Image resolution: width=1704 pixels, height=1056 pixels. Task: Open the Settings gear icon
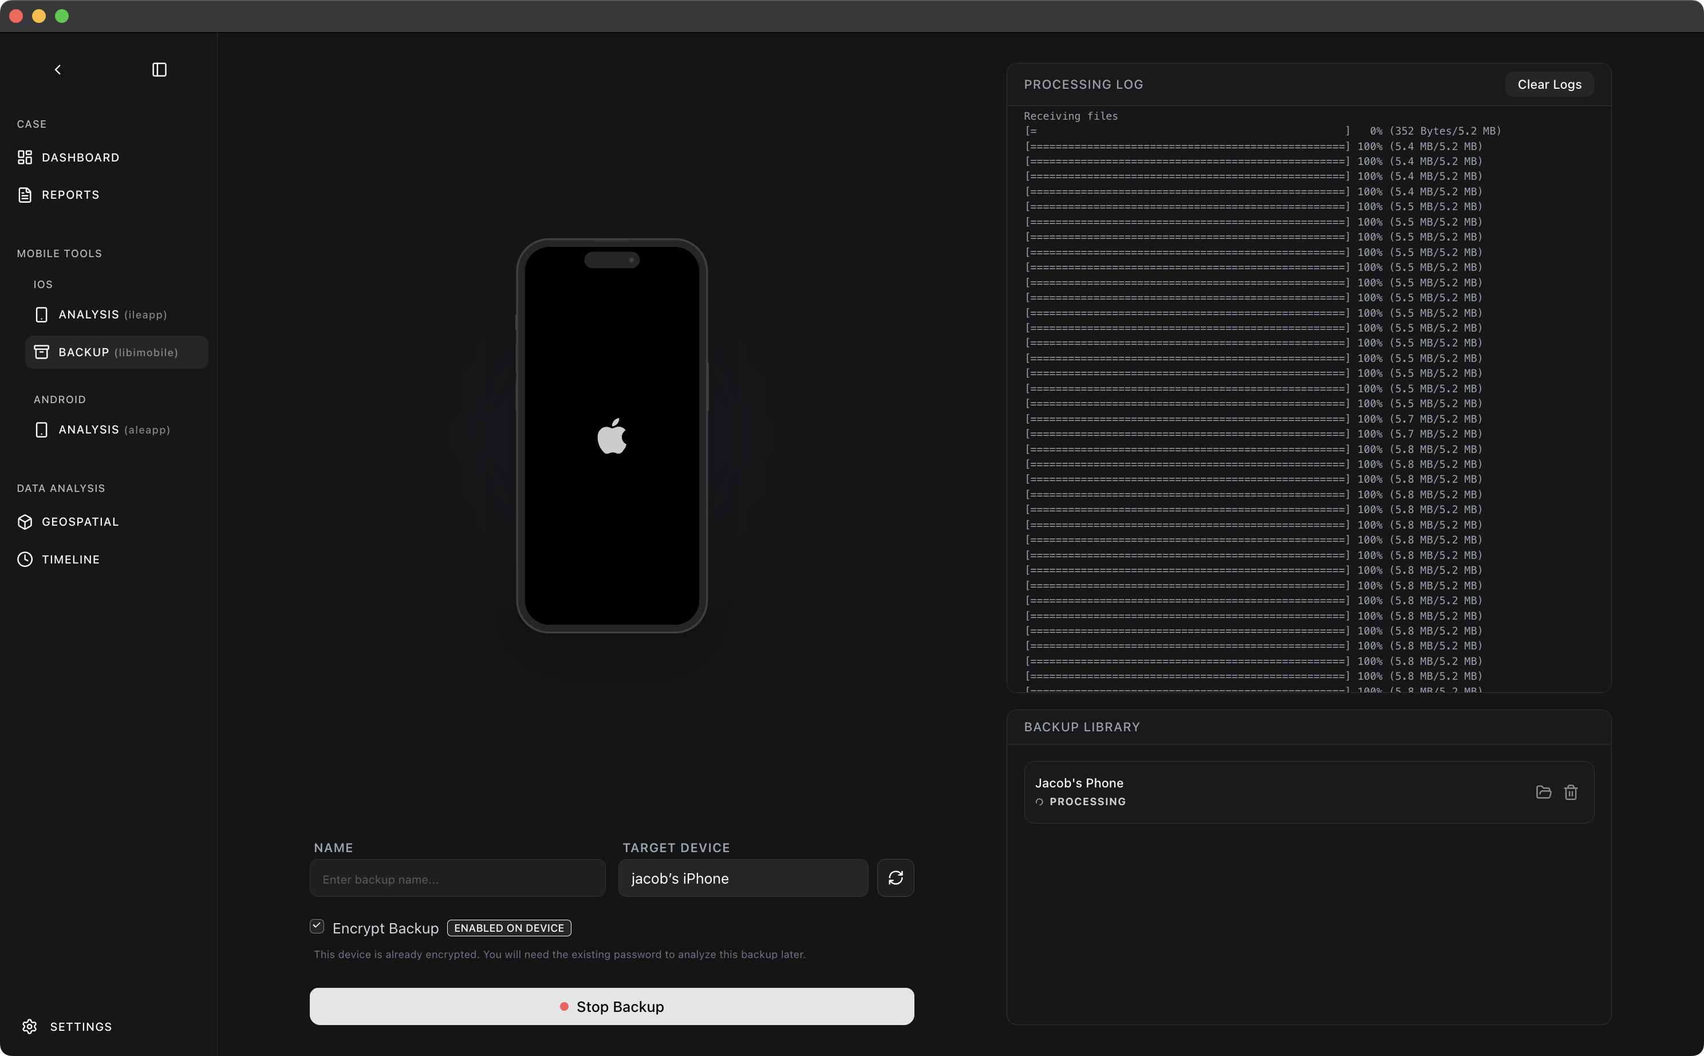tap(29, 1026)
